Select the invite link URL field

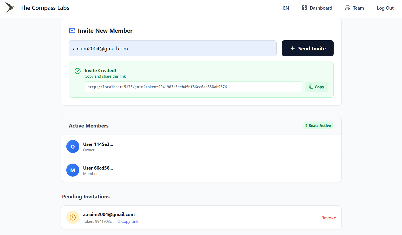coord(193,87)
